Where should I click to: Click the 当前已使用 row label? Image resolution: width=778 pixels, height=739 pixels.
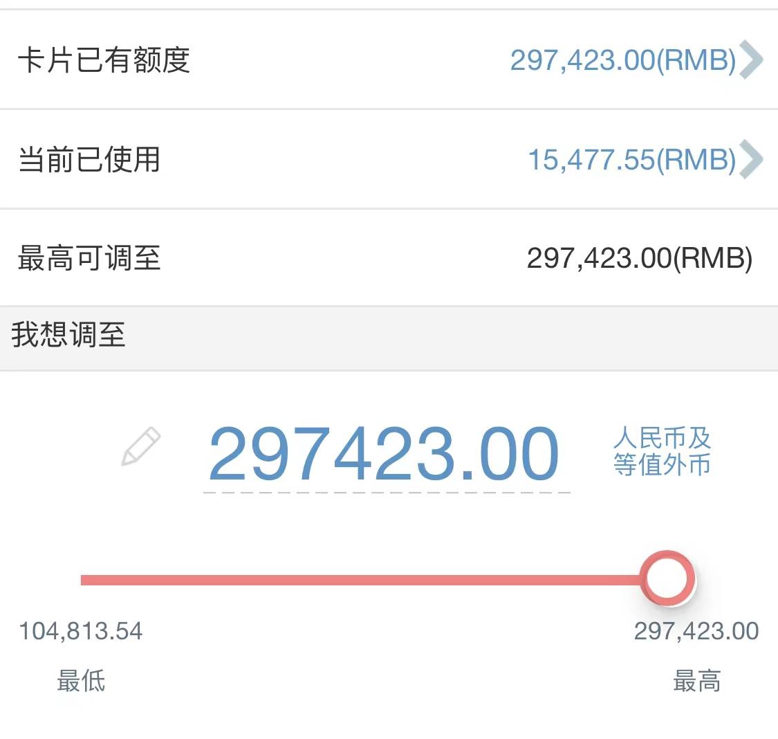(89, 159)
